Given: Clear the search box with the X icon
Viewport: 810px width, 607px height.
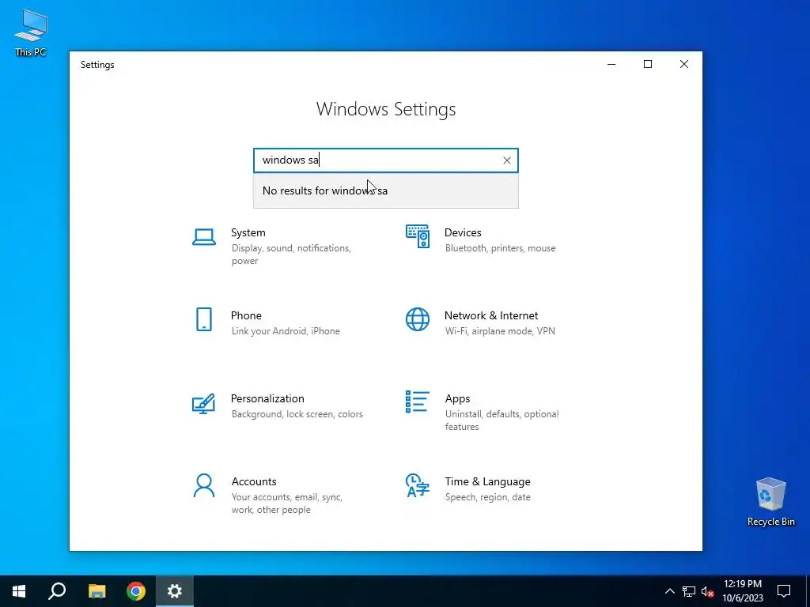Looking at the screenshot, I should pos(507,160).
